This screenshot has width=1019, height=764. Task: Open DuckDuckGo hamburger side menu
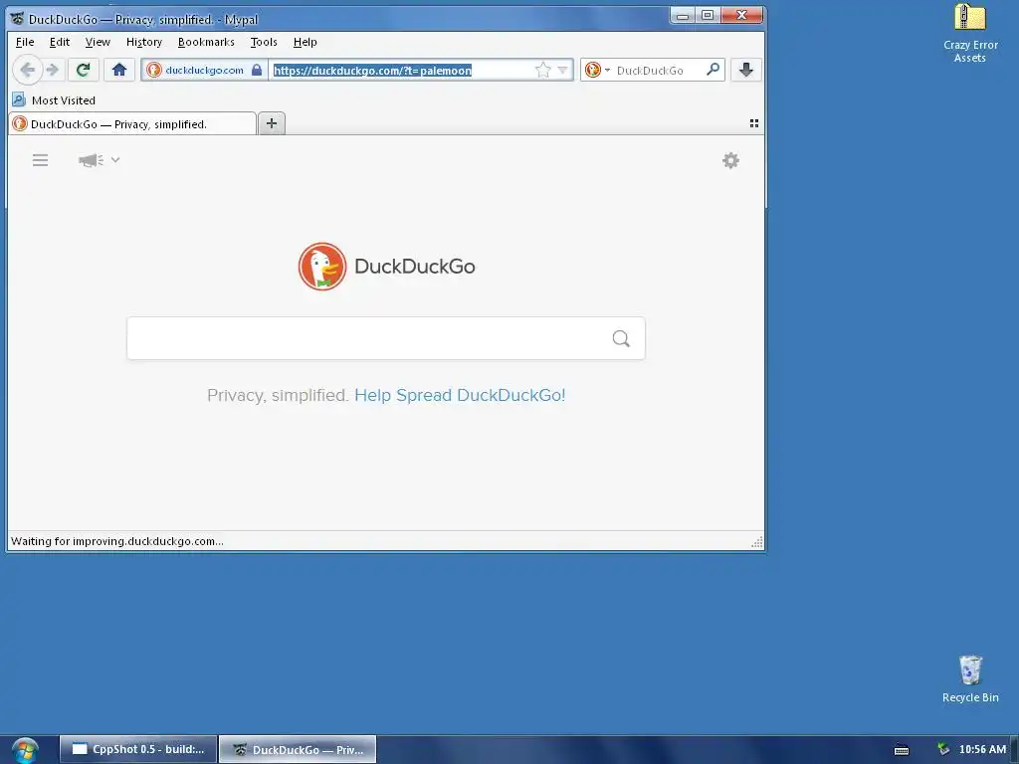point(40,160)
